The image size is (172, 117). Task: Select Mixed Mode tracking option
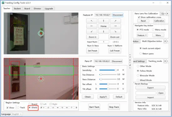coord(138,80)
